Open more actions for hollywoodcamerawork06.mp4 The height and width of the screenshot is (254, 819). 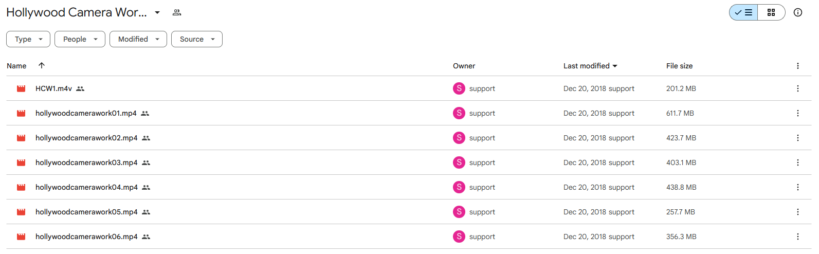(x=798, y=237)
